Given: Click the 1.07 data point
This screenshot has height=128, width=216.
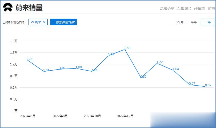Looking at the screenshot, I should point(60,69).
